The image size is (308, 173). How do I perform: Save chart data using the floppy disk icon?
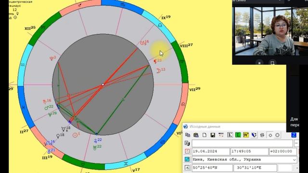point(213,135)
